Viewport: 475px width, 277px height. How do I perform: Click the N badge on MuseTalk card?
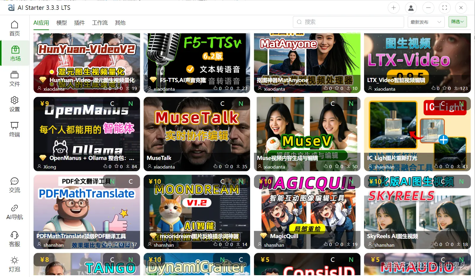point(241,103)
